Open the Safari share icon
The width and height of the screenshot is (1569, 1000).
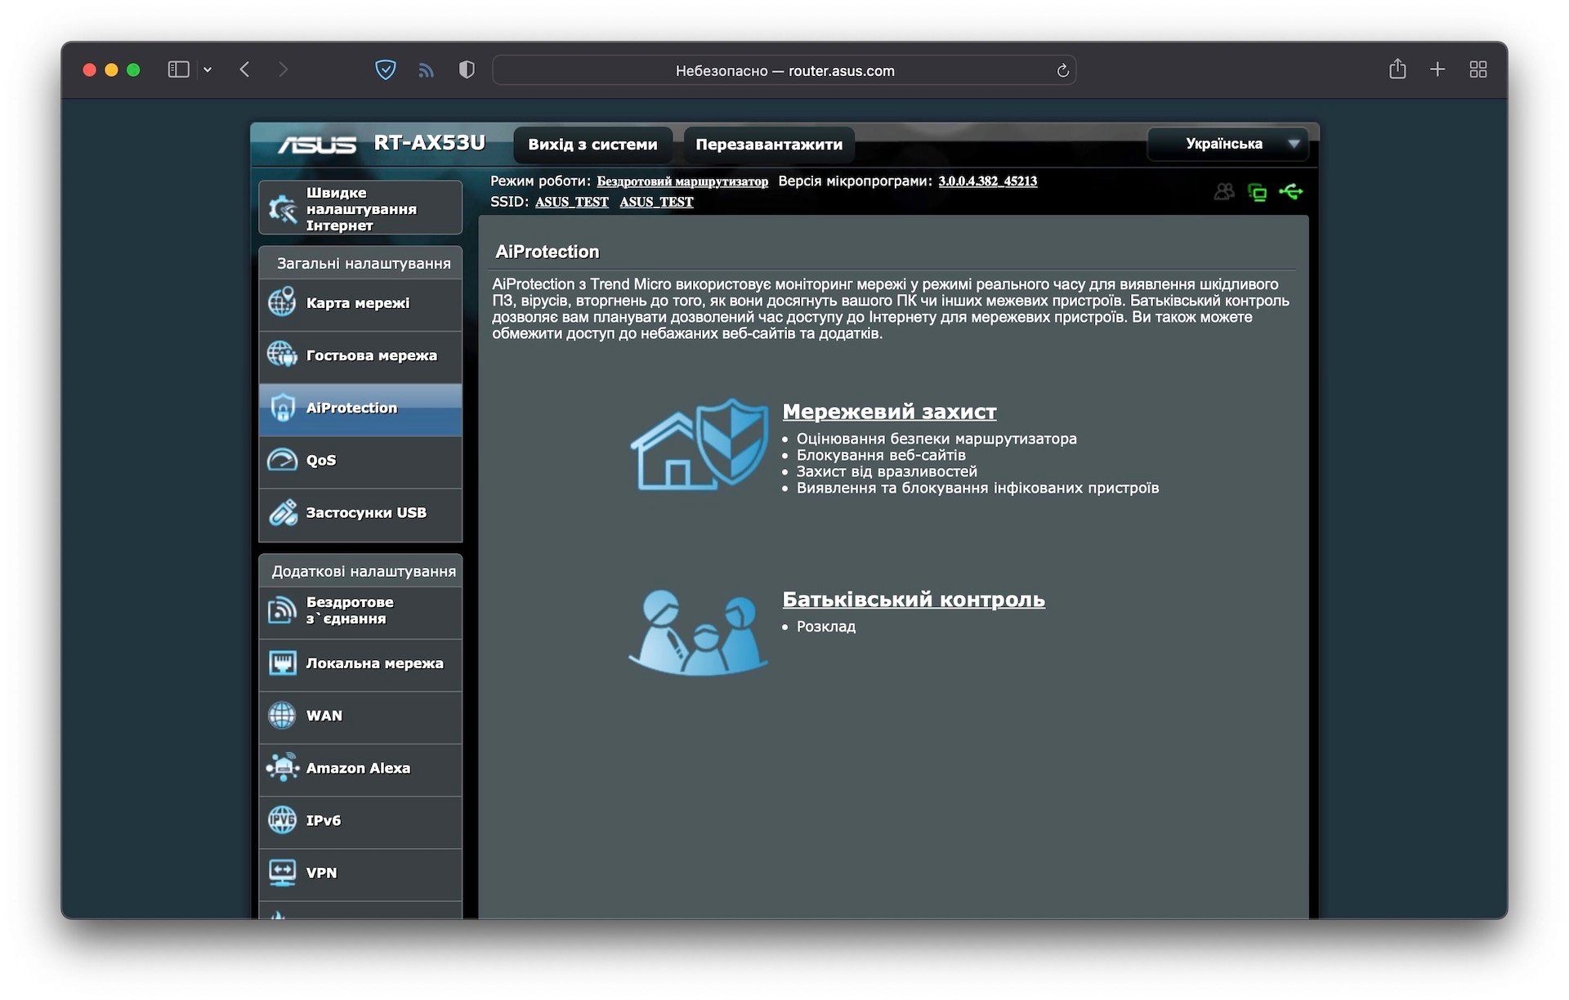pos(1397,69)
